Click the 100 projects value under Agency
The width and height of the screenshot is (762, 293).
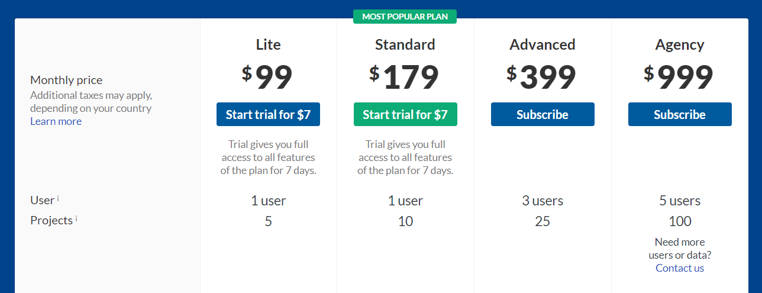680,221
